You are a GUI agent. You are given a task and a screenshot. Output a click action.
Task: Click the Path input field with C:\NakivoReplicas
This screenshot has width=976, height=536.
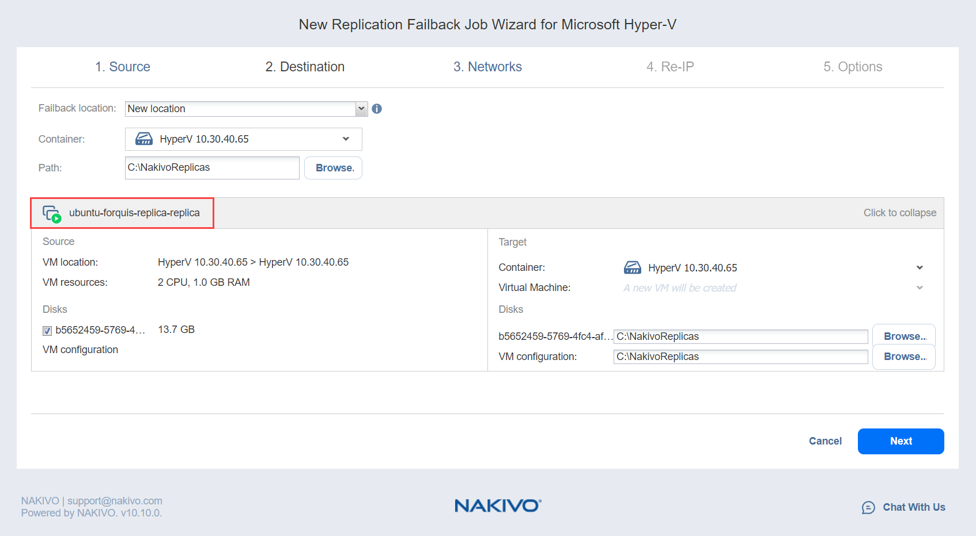click(212, 168)
